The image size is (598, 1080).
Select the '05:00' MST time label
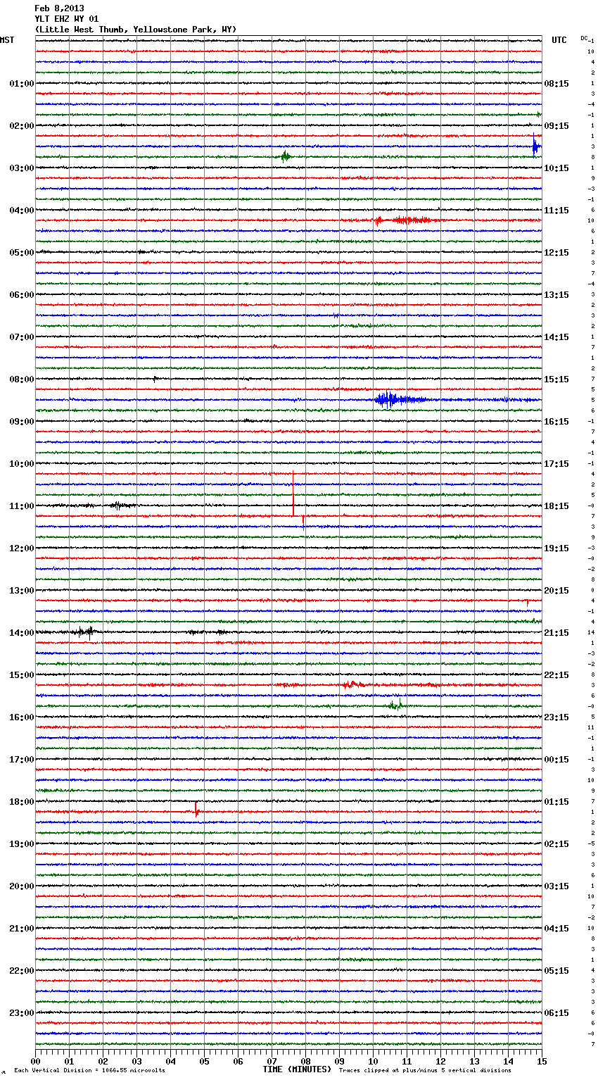(22, 253)
